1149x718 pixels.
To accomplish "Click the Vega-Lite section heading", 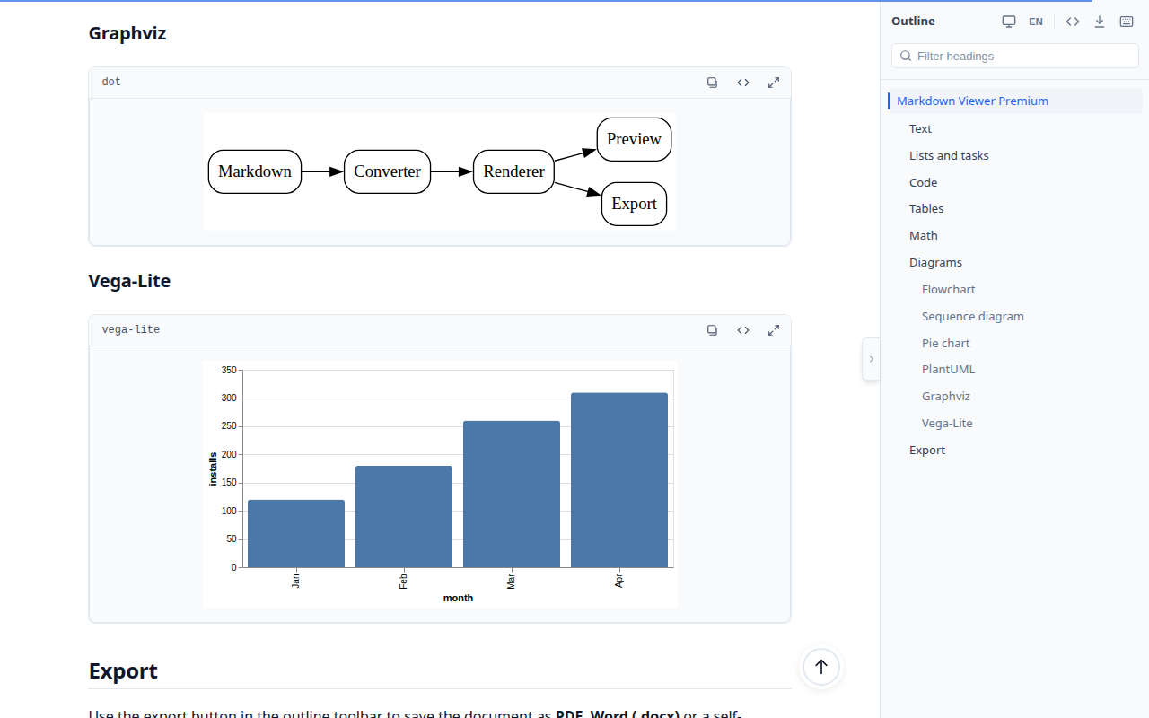I will pos(129,281).
